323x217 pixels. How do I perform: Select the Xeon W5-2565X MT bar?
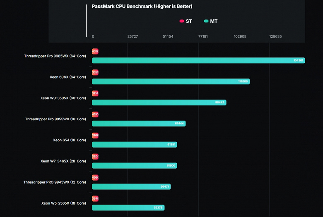(128, 207)
